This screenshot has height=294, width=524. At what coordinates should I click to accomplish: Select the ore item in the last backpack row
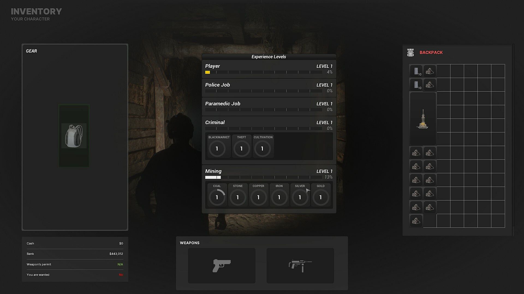point(416,221)
